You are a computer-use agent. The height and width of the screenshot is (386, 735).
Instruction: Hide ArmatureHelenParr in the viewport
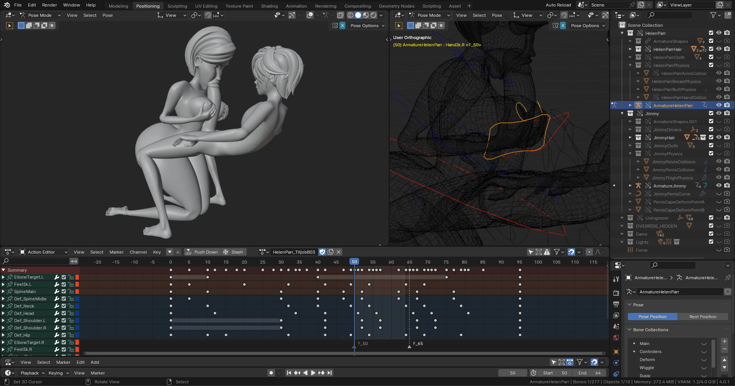[x=719, y=106]
